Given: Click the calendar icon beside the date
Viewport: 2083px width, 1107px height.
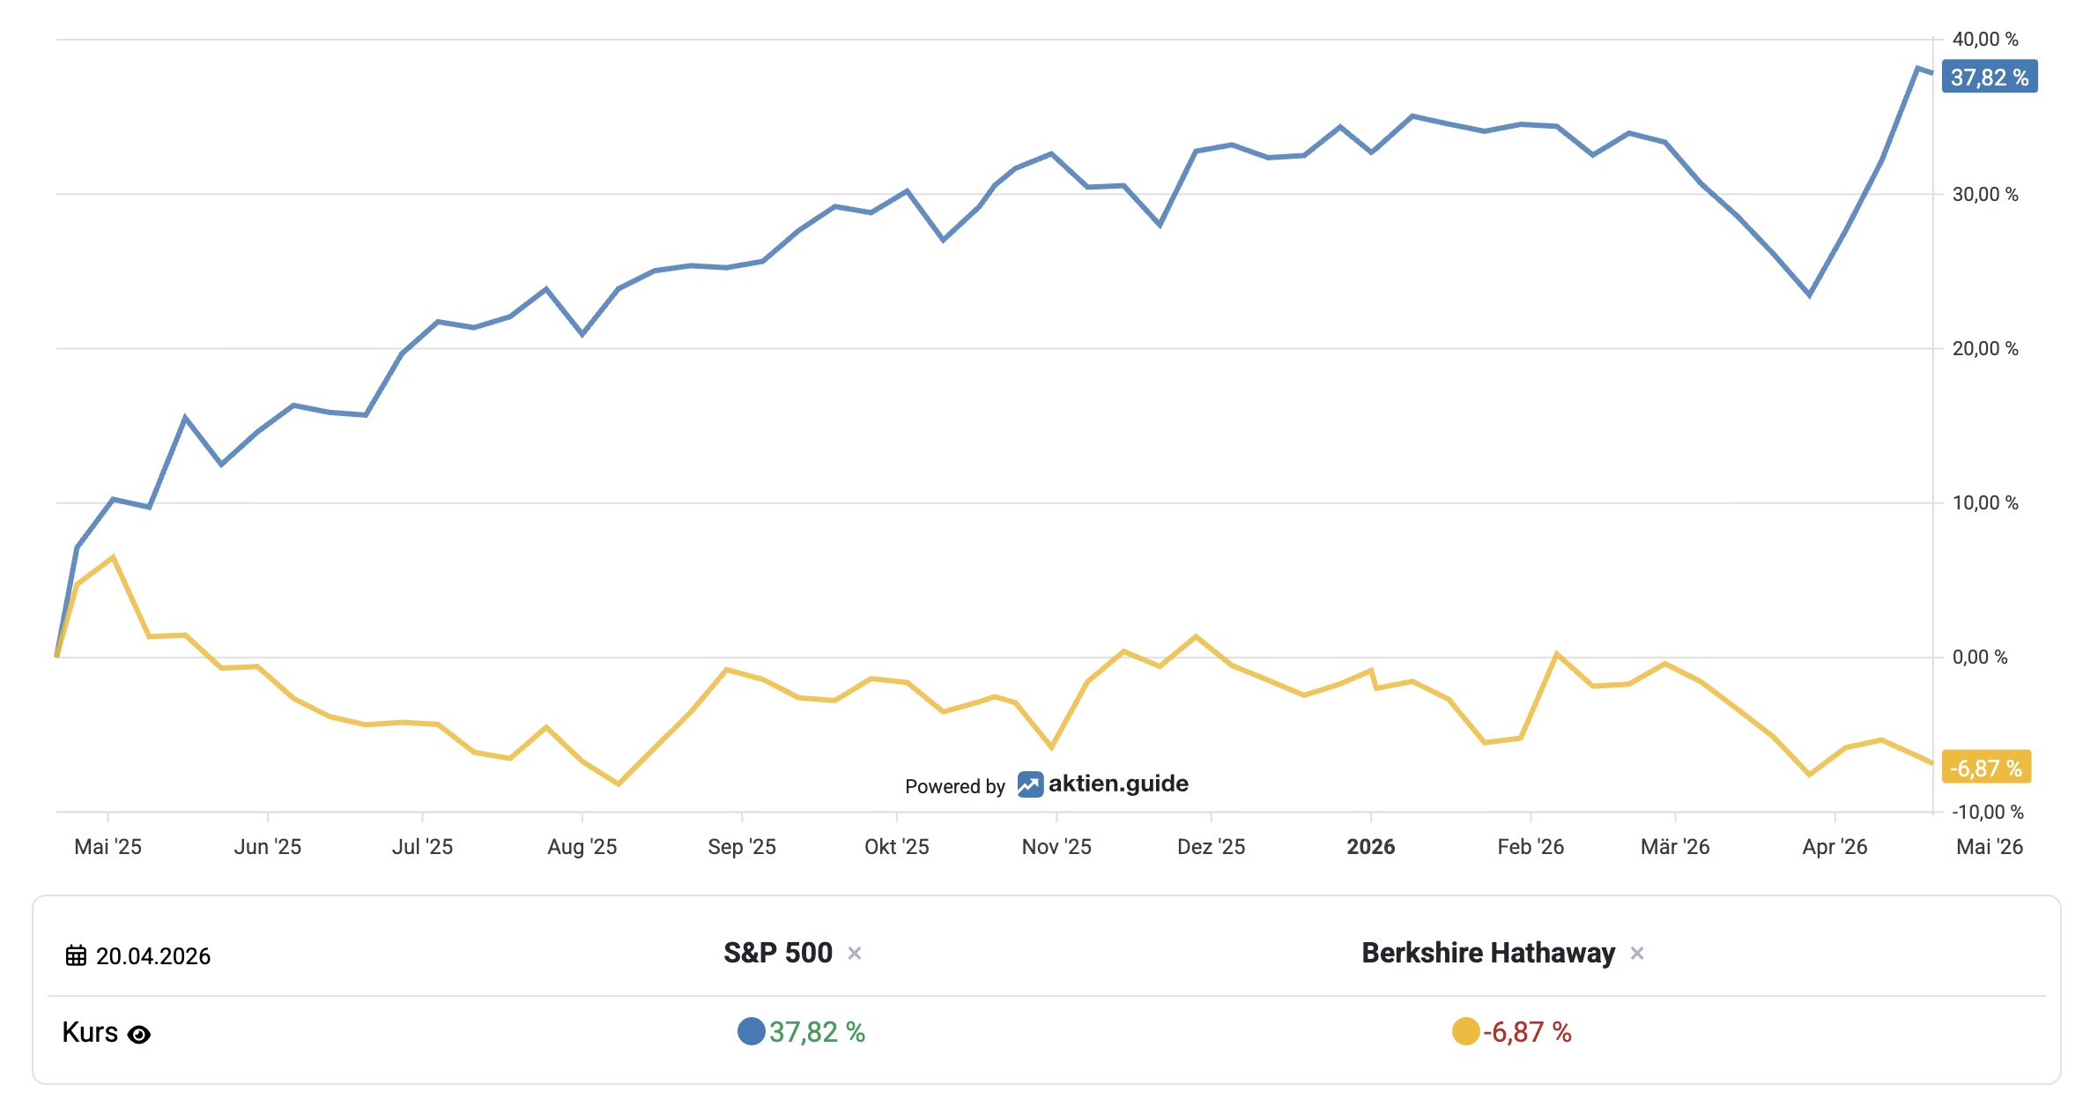Looking at the screenshot, I should click(77, 955).
